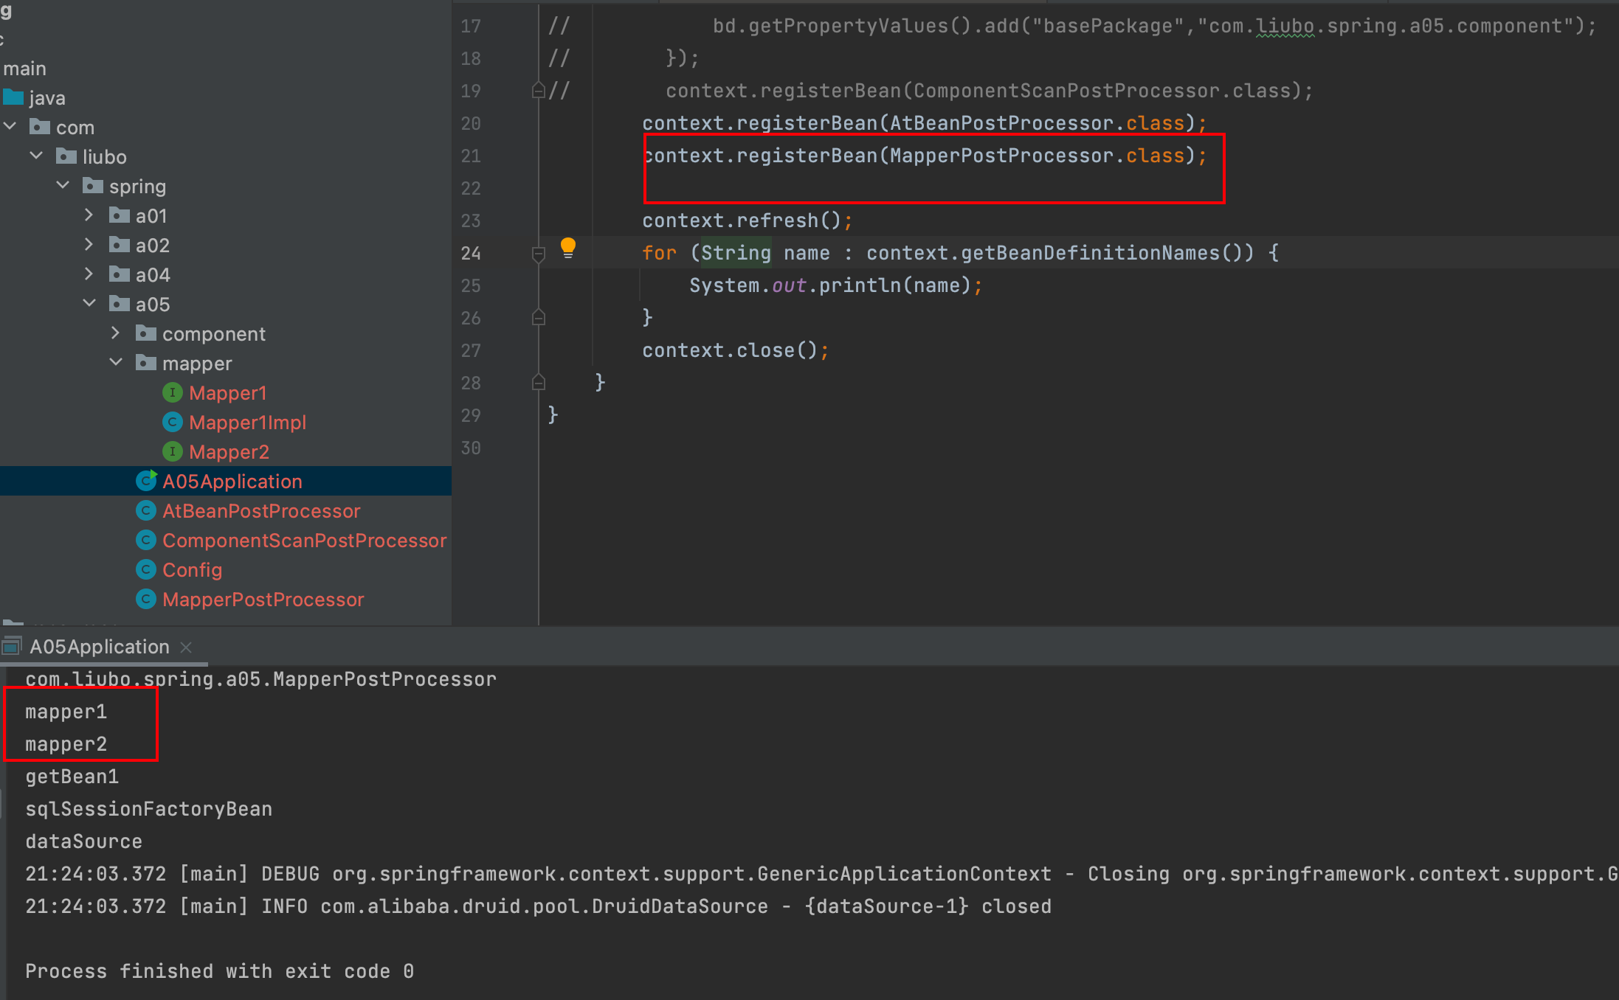Image resolution: width=1619 pixels, height=1000 pixels.
Task: Expand the a02 package
Action: [89, 245]
